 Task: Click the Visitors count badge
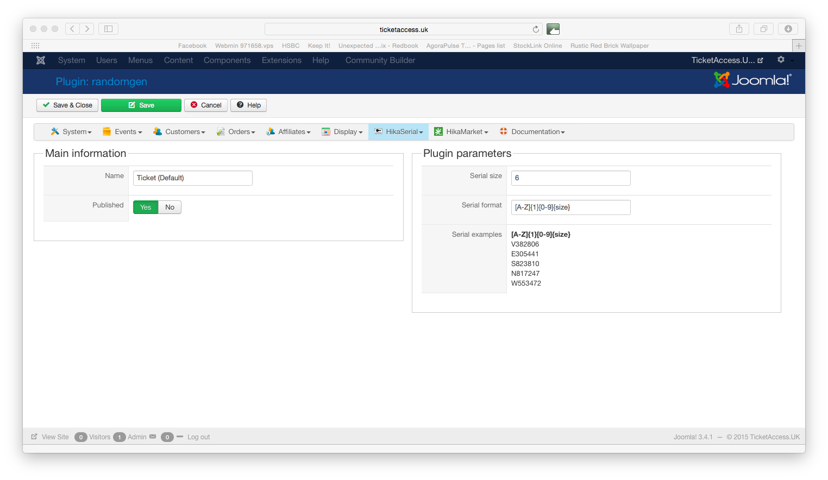81,437
